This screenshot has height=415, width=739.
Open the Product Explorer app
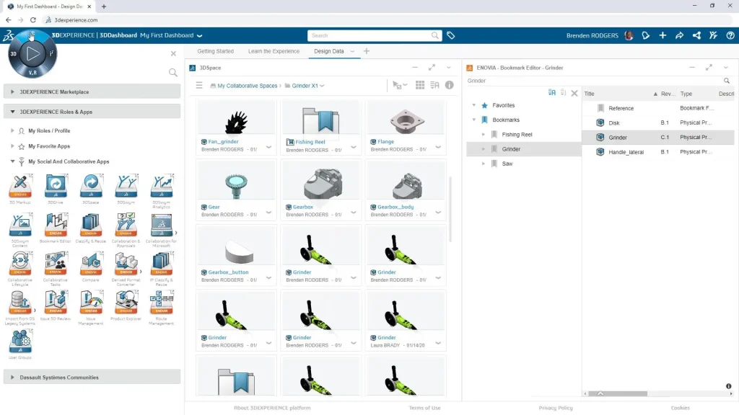pos(126,303)
